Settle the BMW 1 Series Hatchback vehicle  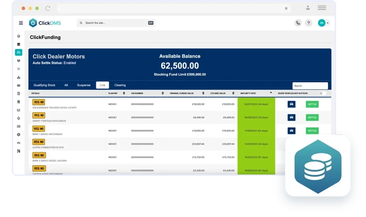pyautogui.click(x=312, y=131)
